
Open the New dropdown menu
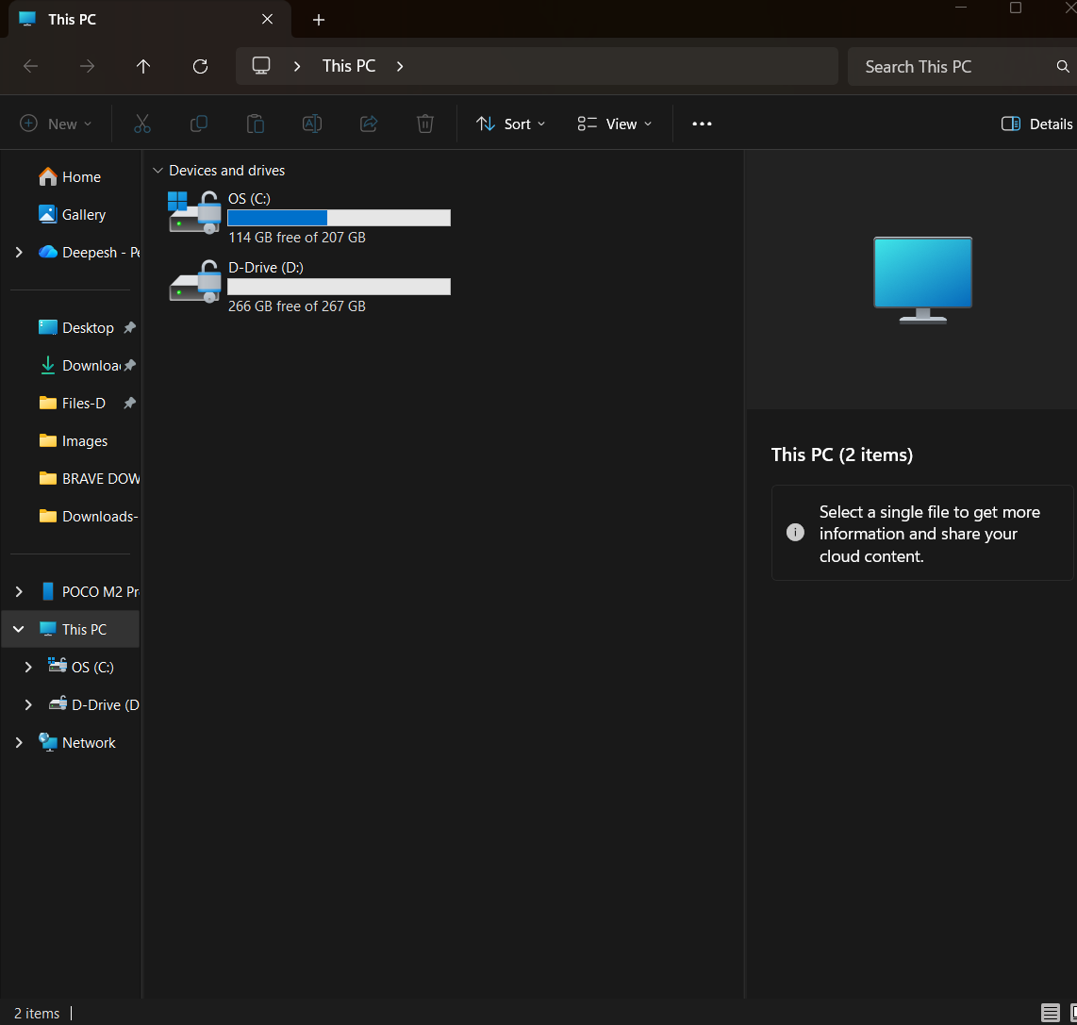pyautogui.click(x=56, y=124)
